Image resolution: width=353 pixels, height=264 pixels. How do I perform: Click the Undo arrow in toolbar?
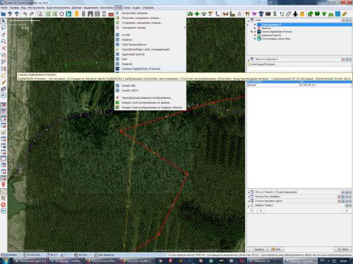25,14
